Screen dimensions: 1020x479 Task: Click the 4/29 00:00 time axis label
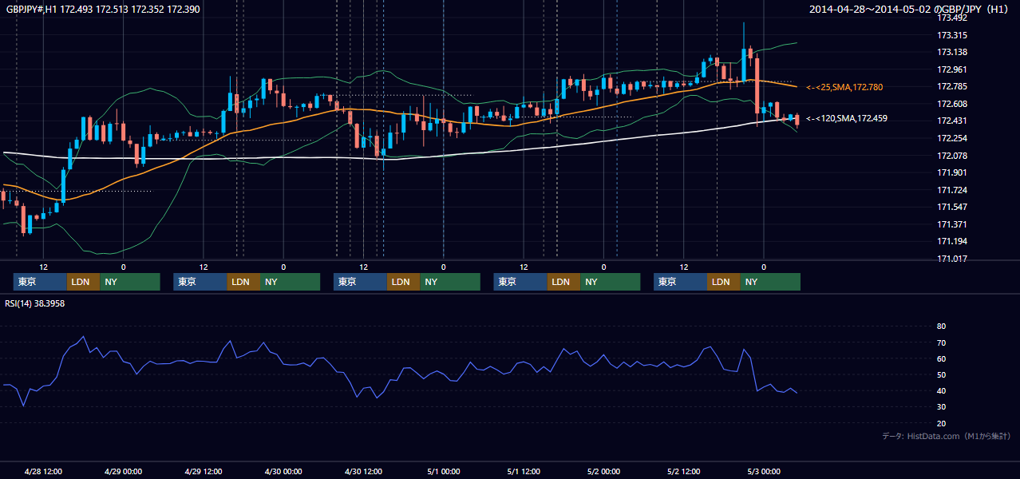[x=123, y=472]
